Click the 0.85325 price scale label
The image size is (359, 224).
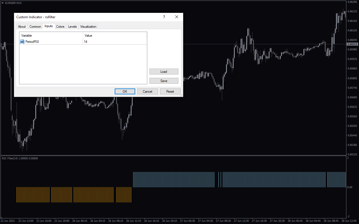[353, 155]
